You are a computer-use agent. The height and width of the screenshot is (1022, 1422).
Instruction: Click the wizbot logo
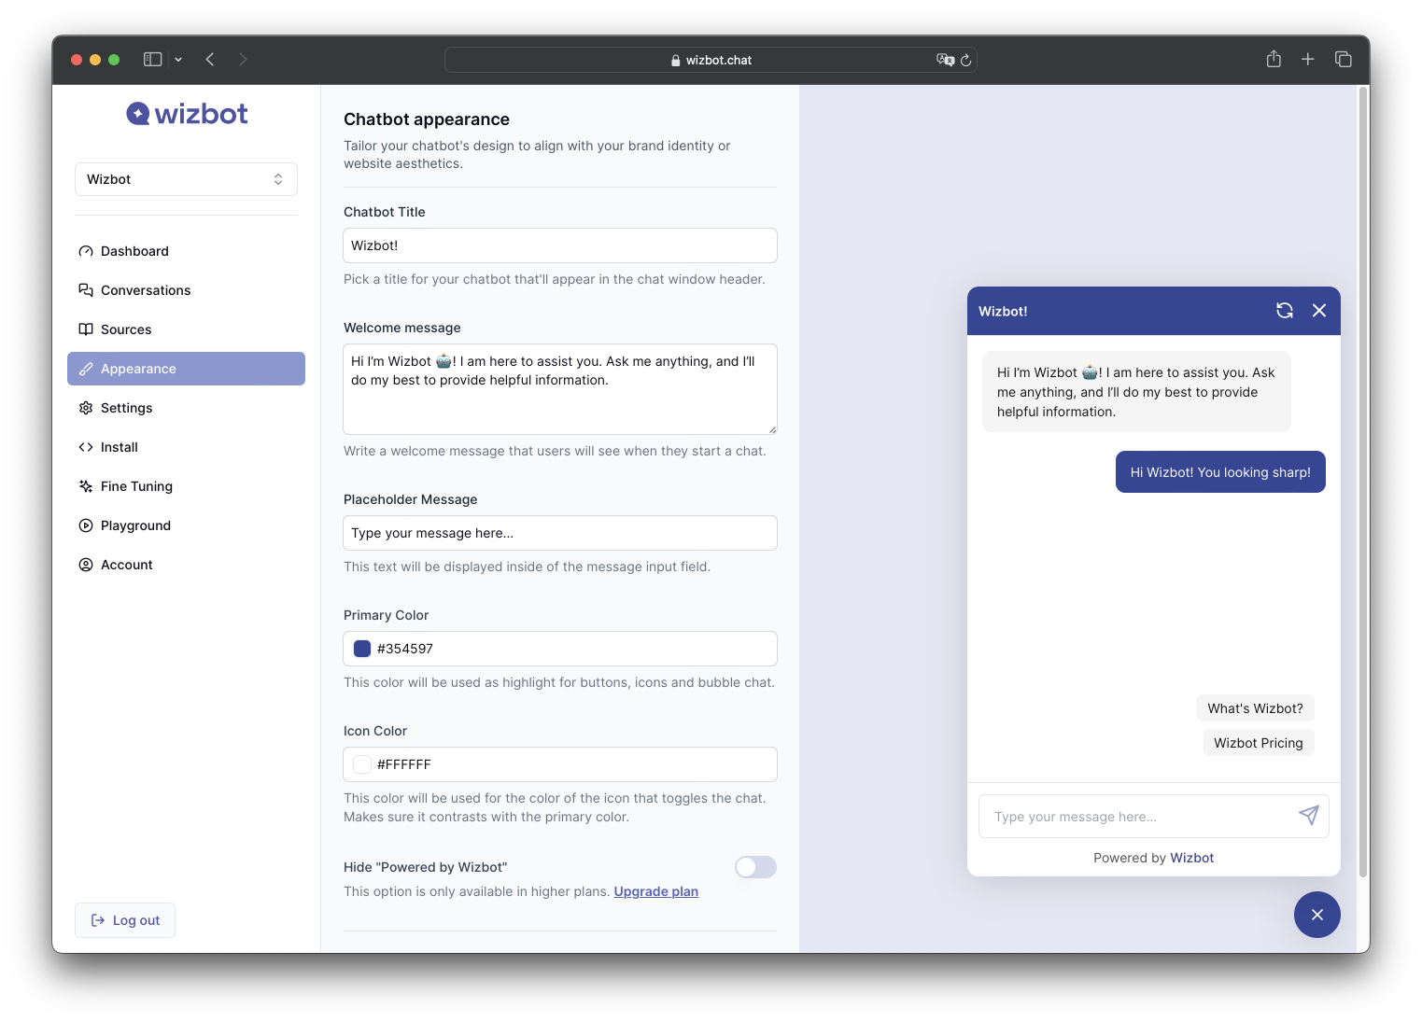(x=187, y=114)
